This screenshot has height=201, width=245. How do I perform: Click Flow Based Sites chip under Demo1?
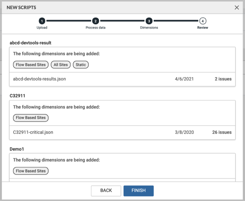(31, 171)
